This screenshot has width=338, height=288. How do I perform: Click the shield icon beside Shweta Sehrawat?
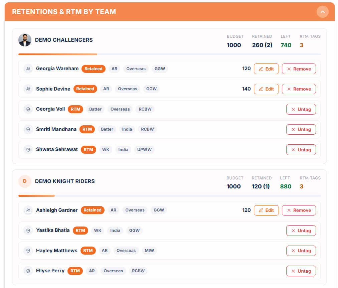(28, 150)
